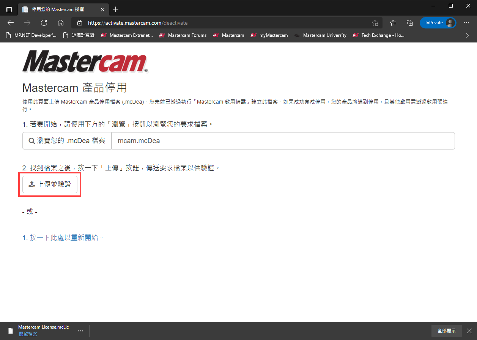Close the downloads bar

coord(469,331)
